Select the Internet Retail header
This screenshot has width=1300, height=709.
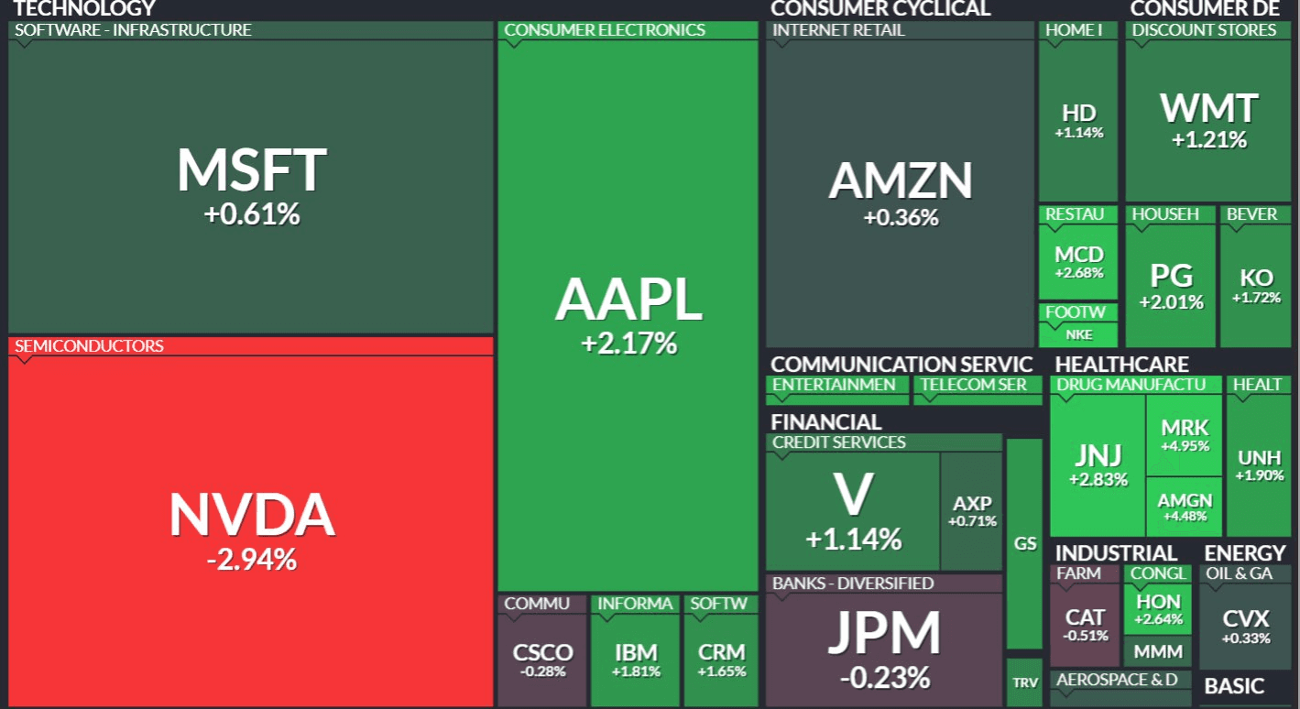pos(838,30)
